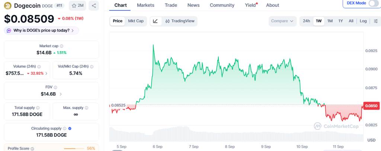The height and width of the screenshot is (151, 381).
Task: Click the Market cap info icon
Action: pos(61,46)
